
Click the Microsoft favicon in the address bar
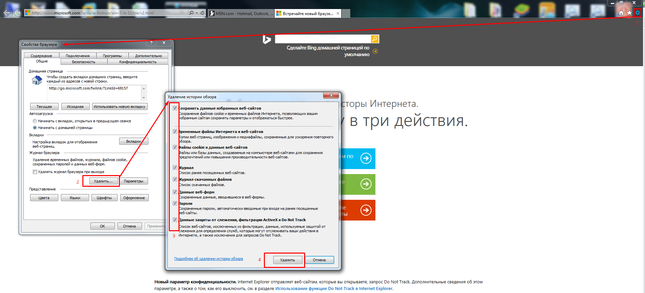point(27,13)
